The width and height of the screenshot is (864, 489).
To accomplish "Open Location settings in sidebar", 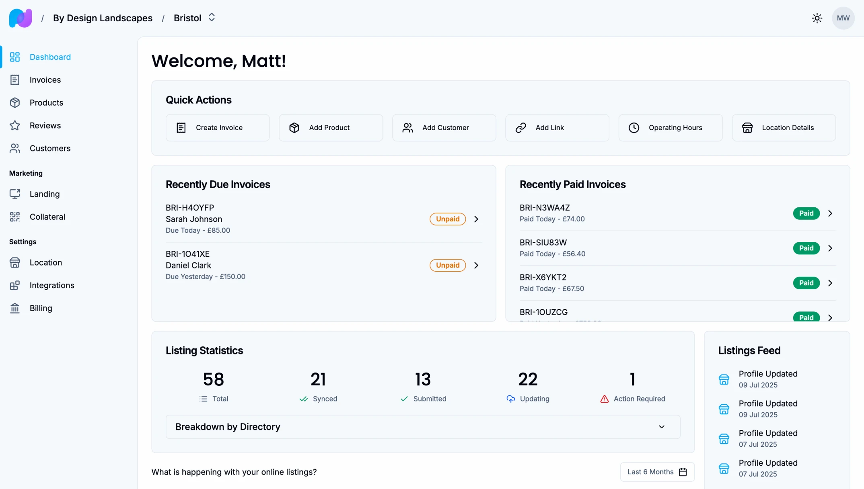I will coord(46,262).
